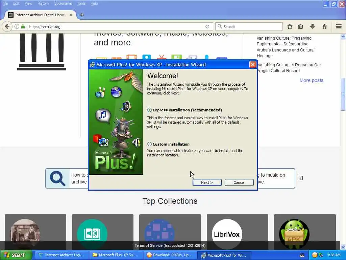Click the Firefox Search box
Viewport: 346px width, 260px height.
point(249,26)
